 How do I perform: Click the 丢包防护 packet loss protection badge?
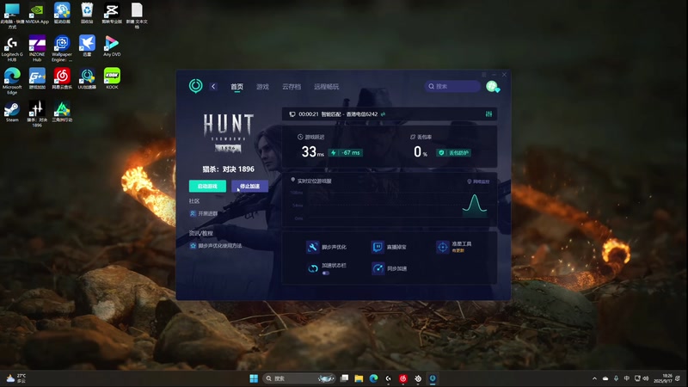454,153
